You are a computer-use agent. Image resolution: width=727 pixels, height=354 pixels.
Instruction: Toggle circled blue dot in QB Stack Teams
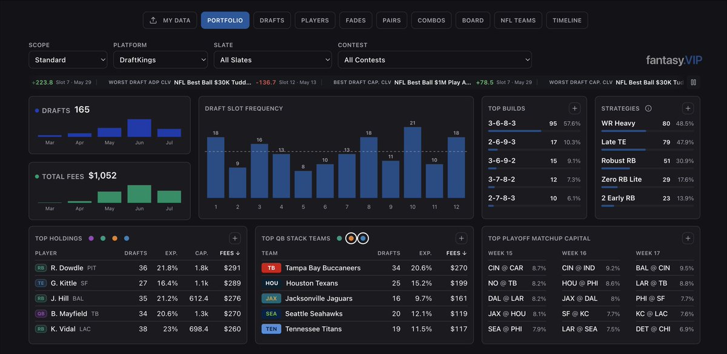363,238
